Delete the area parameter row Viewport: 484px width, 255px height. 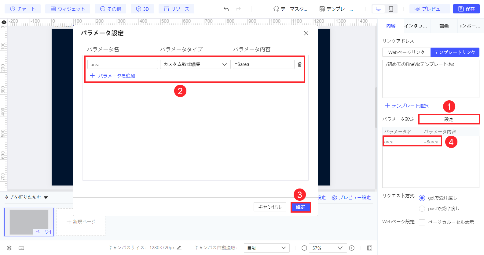(x=300, y=64)
